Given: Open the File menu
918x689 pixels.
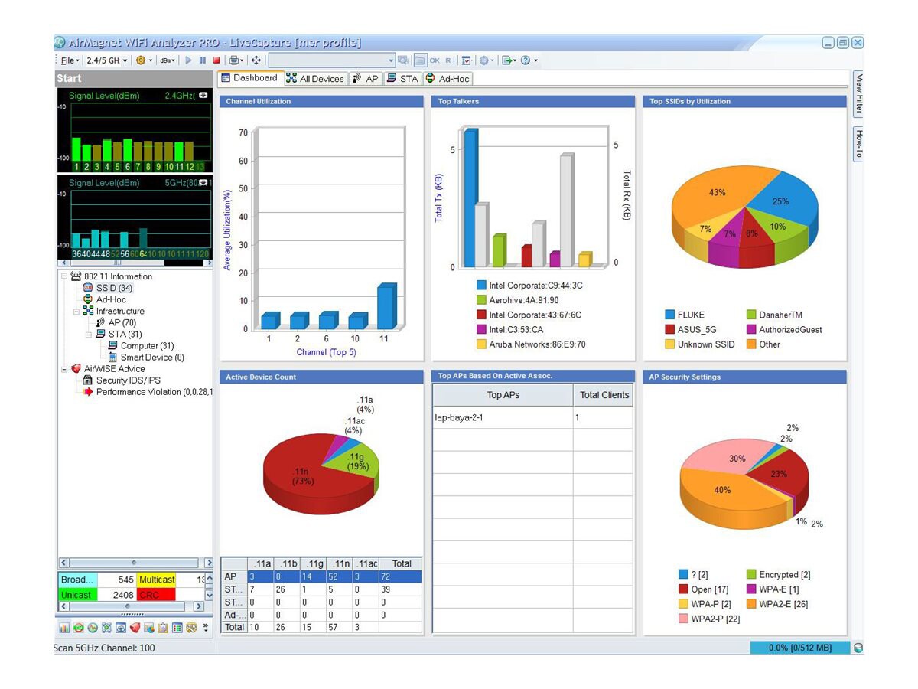Looking at the screenshot, I should click(70, 60).
